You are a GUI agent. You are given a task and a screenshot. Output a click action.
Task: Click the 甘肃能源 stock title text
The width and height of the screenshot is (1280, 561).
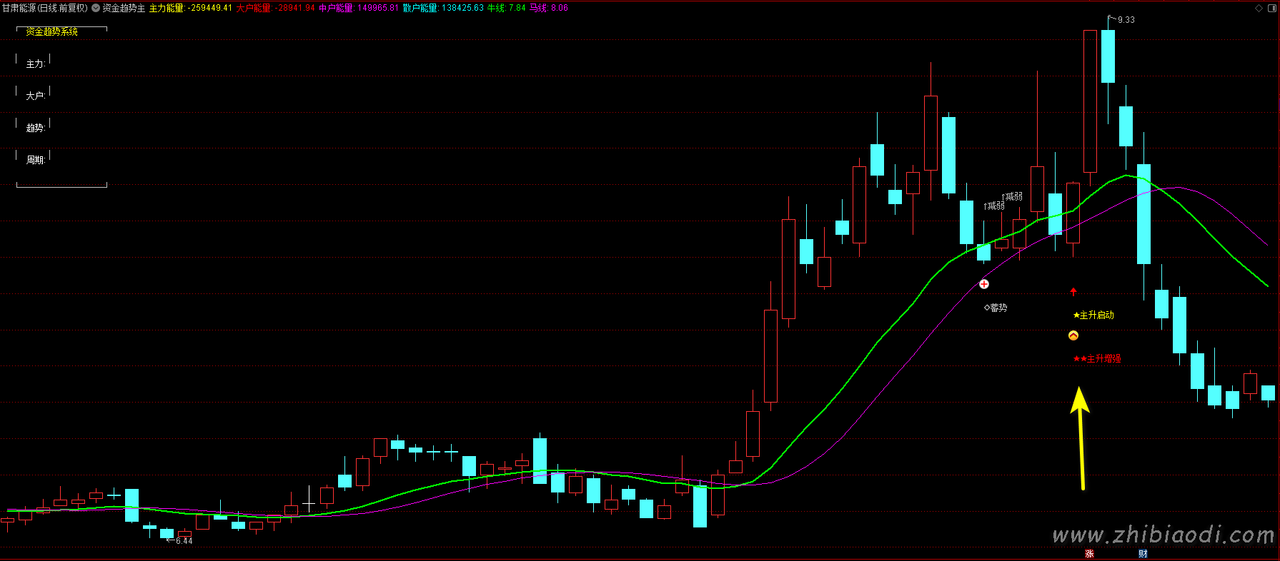(19, 9)
